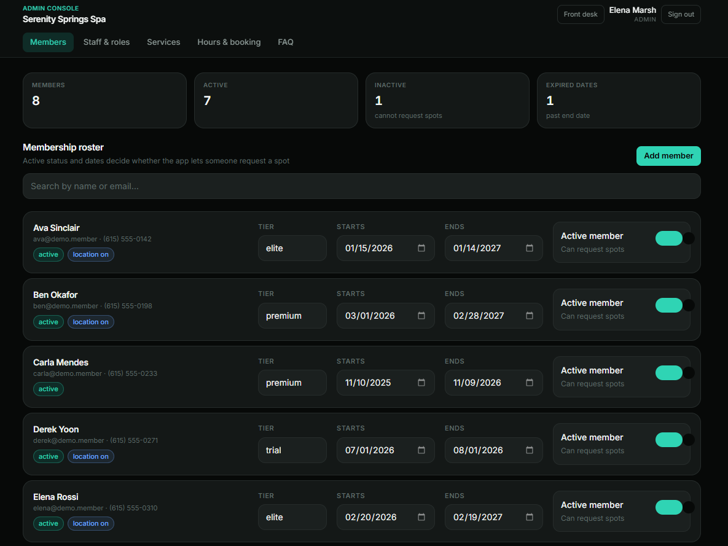Click the Members count stat card

point(104,100)
